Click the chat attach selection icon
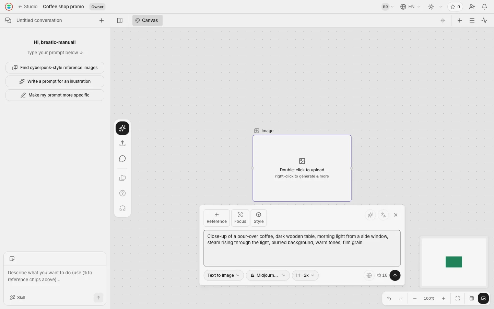494x309 pixels. click(x=12, y=259)
